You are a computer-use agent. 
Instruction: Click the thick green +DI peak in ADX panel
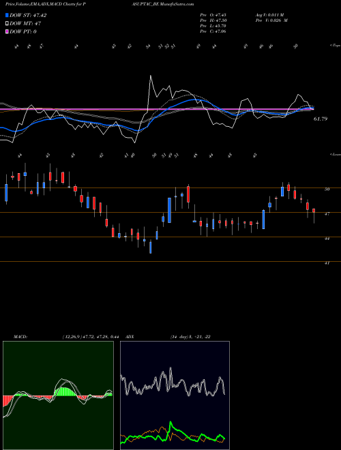tap(170, 423)
